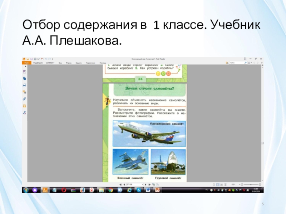Image resolution: width=286 pixels, height=214 pixels.
Task: Open the Помощь ribbon tab
Action: click(x=103, y=63)
